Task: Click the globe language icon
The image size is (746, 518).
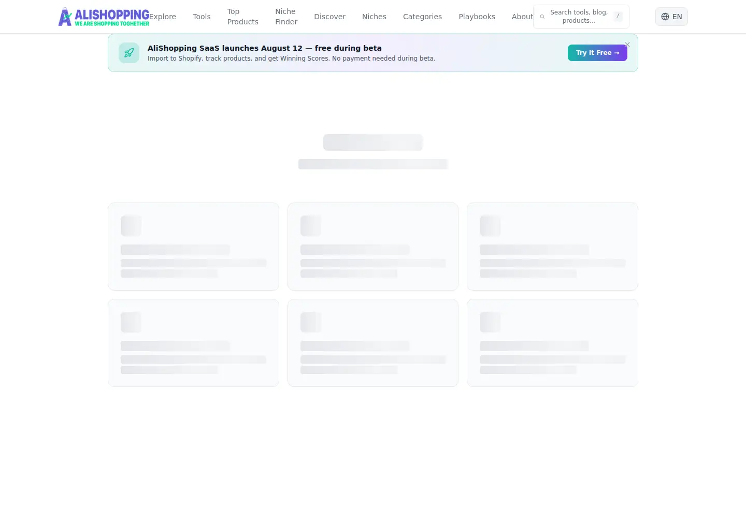Action: [665, 17]
